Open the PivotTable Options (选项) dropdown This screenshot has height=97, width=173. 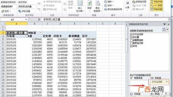pos(6,11)
